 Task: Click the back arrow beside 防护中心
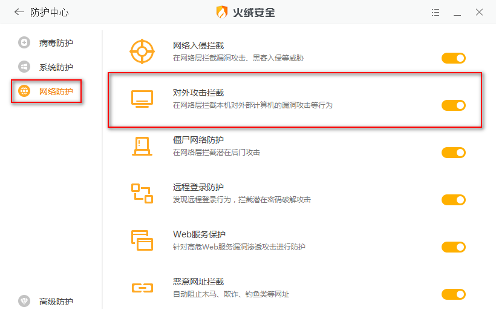(x=19, y=12)
